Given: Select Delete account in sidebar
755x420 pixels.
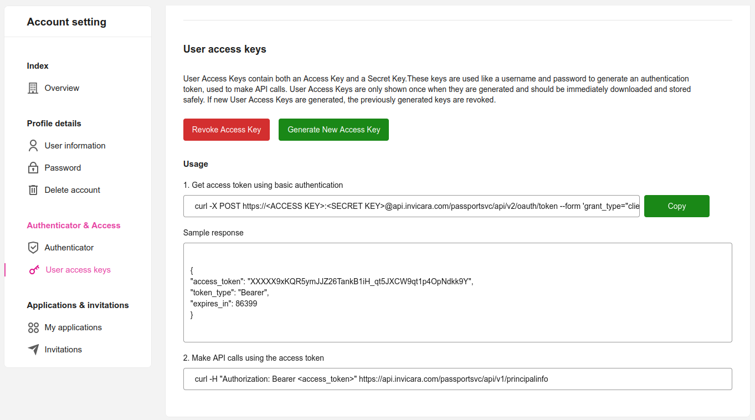Looking at the screenshot, I should coord(72,190).
